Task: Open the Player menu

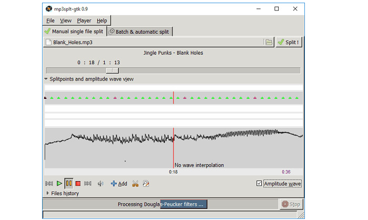Action: pos(84,21)
